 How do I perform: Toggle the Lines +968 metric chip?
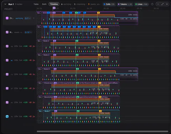pyautogui.click(x=141, y=4)
